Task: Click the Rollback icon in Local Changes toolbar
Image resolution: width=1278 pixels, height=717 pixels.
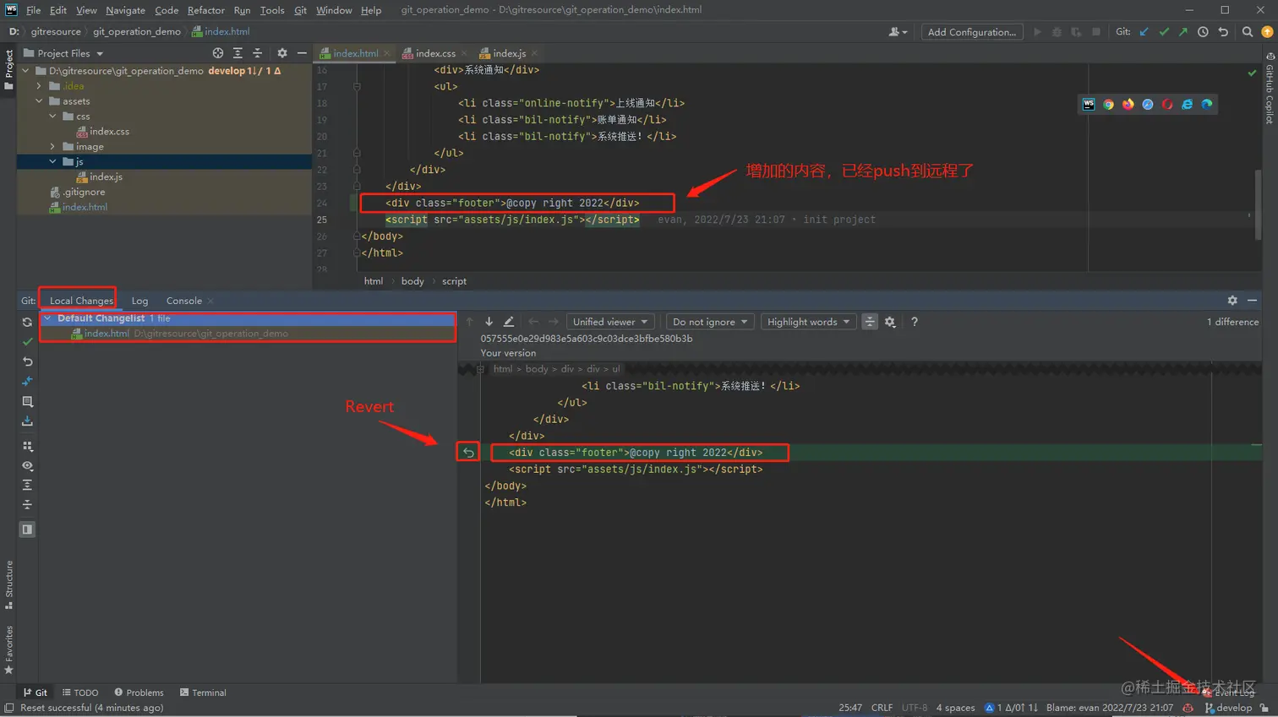Action: (27, 361)
